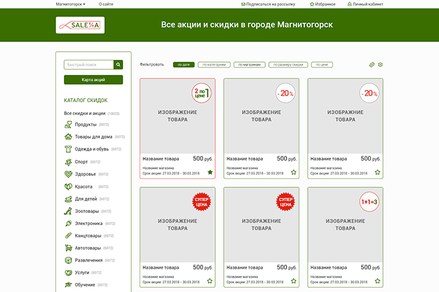This screenshot has width=439, height=292.
Task: Click the 2 по цене 1 badge
Action: click(202, 93)
